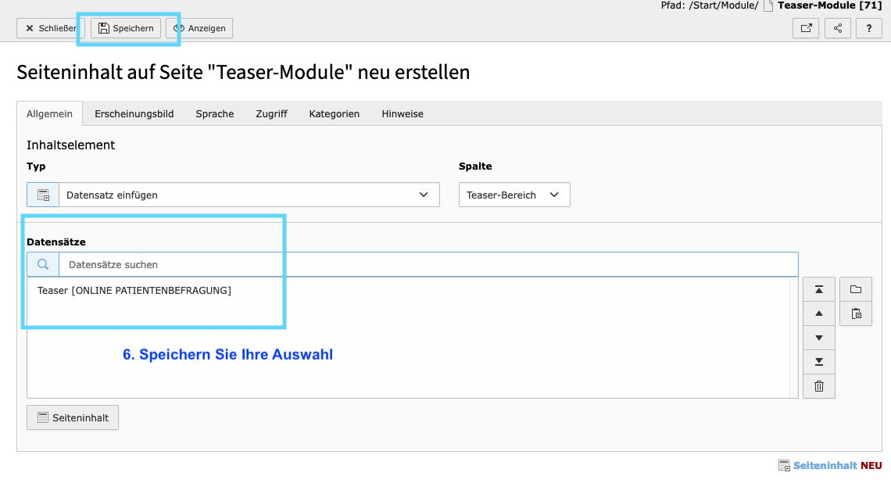891x494 pixels.
Task: Paste record from clipboard icon
Action: click(856, 314)
